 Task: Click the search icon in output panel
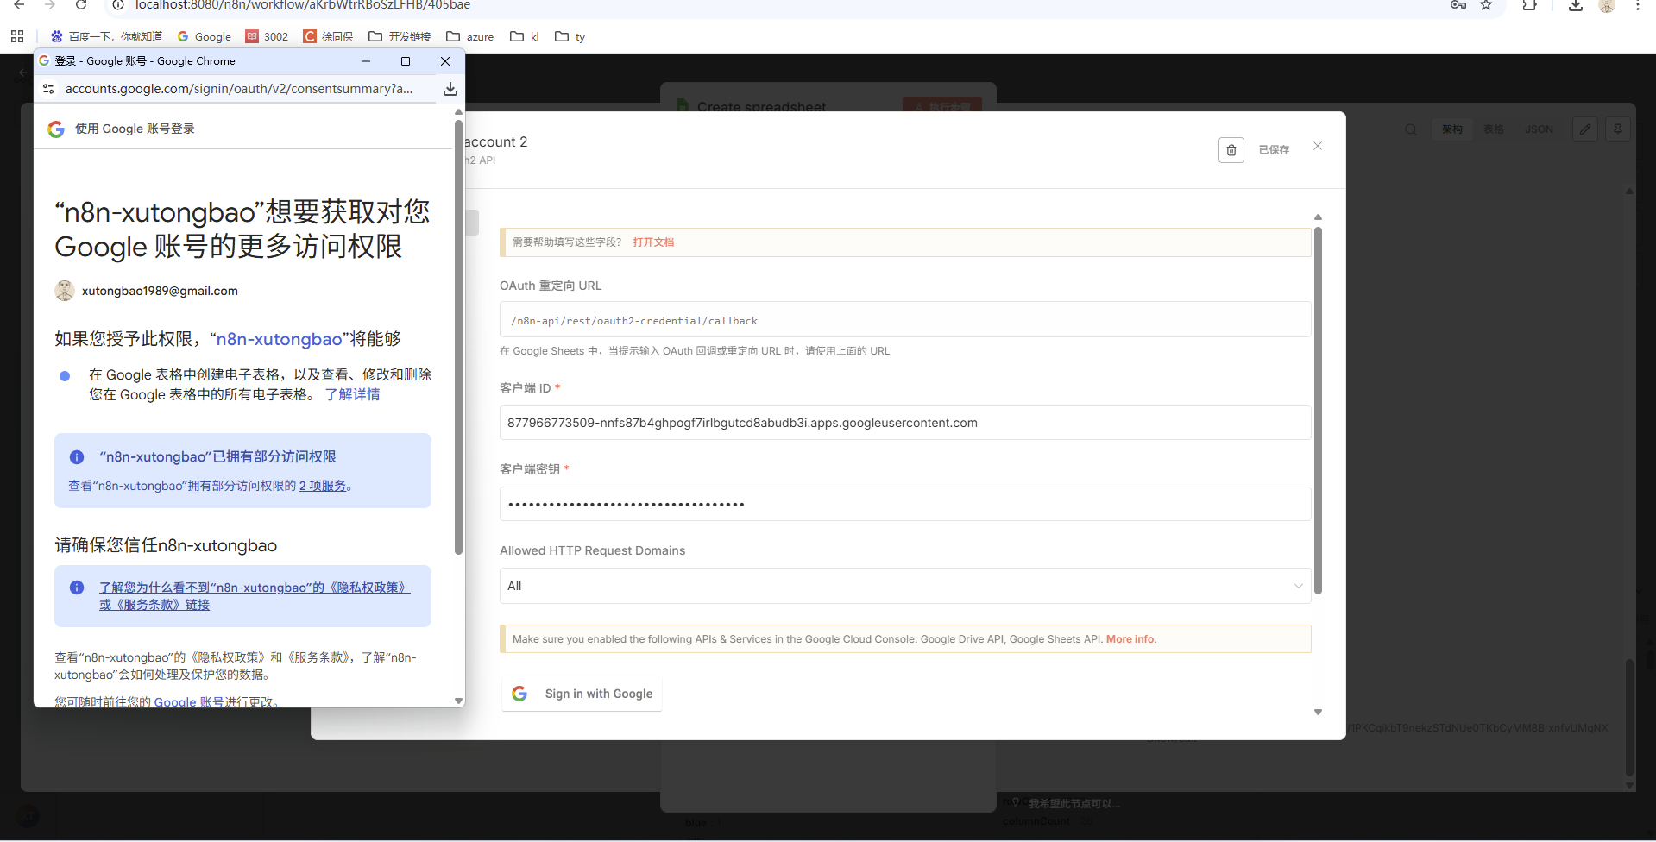[1411, 129]
